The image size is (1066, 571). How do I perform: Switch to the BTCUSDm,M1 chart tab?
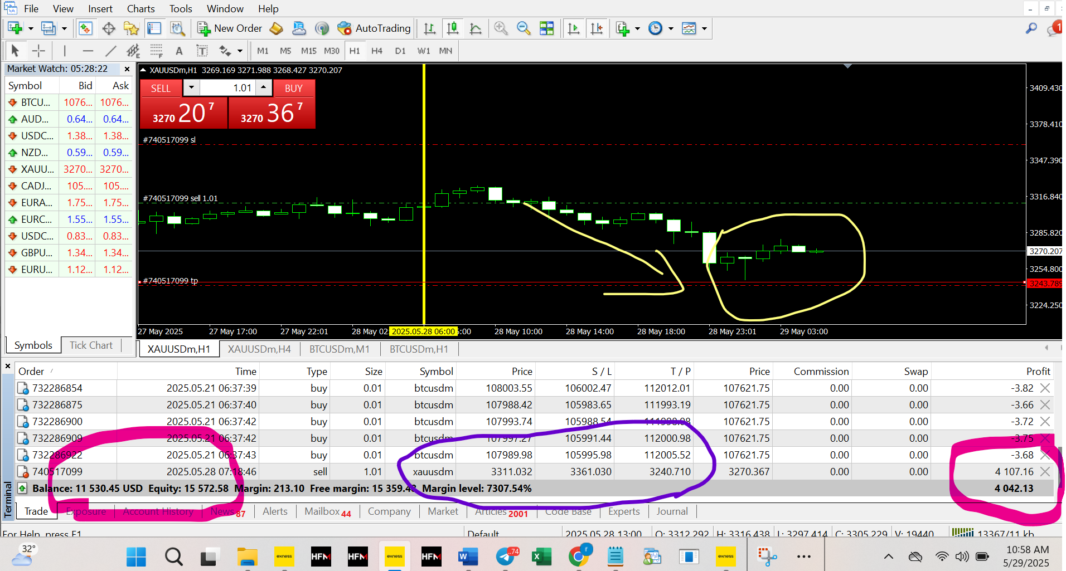coord(340,349)
